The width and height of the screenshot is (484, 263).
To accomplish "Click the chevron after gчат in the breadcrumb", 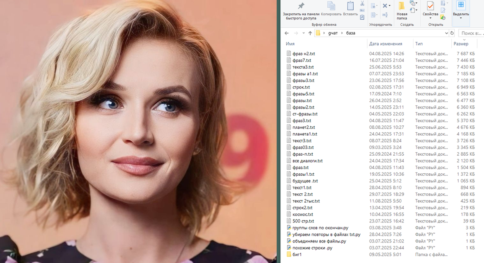I will [x=342, y=33].
